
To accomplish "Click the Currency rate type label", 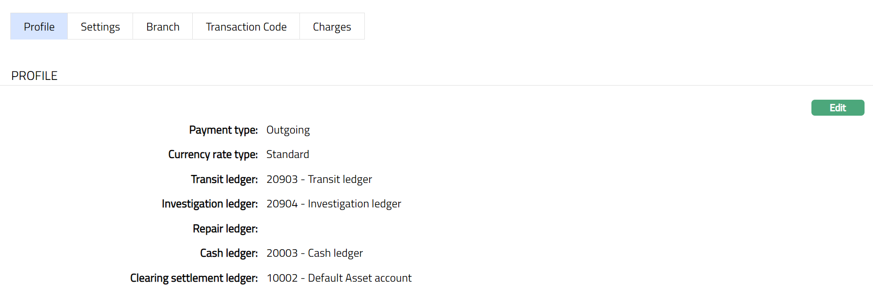I will tap(213, 155).
